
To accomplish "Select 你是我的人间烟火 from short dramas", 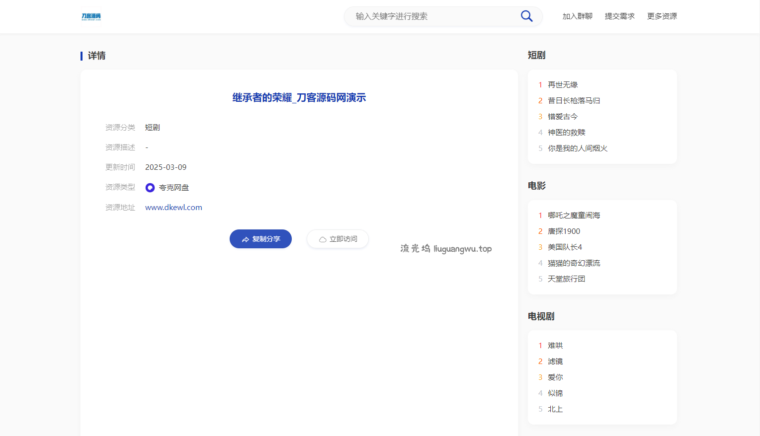I will 578,148.
